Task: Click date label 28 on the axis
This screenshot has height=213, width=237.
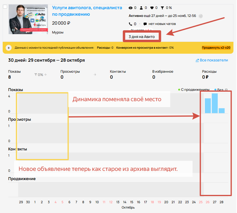Action: point(222,202)
